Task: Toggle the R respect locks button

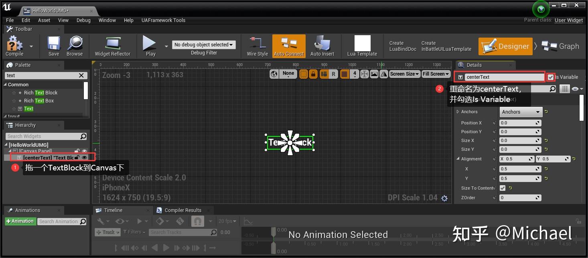Action: (333, 74)
